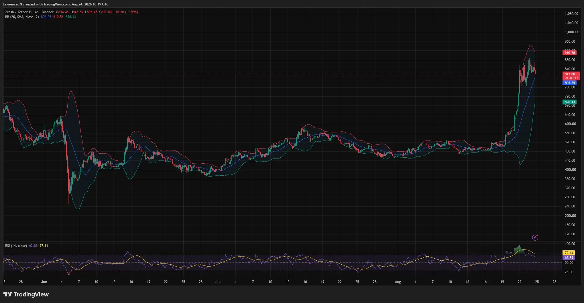Click the low value L806.45 in legend
The height and width of the screenshot is (303, 584).
pos(91,12)
